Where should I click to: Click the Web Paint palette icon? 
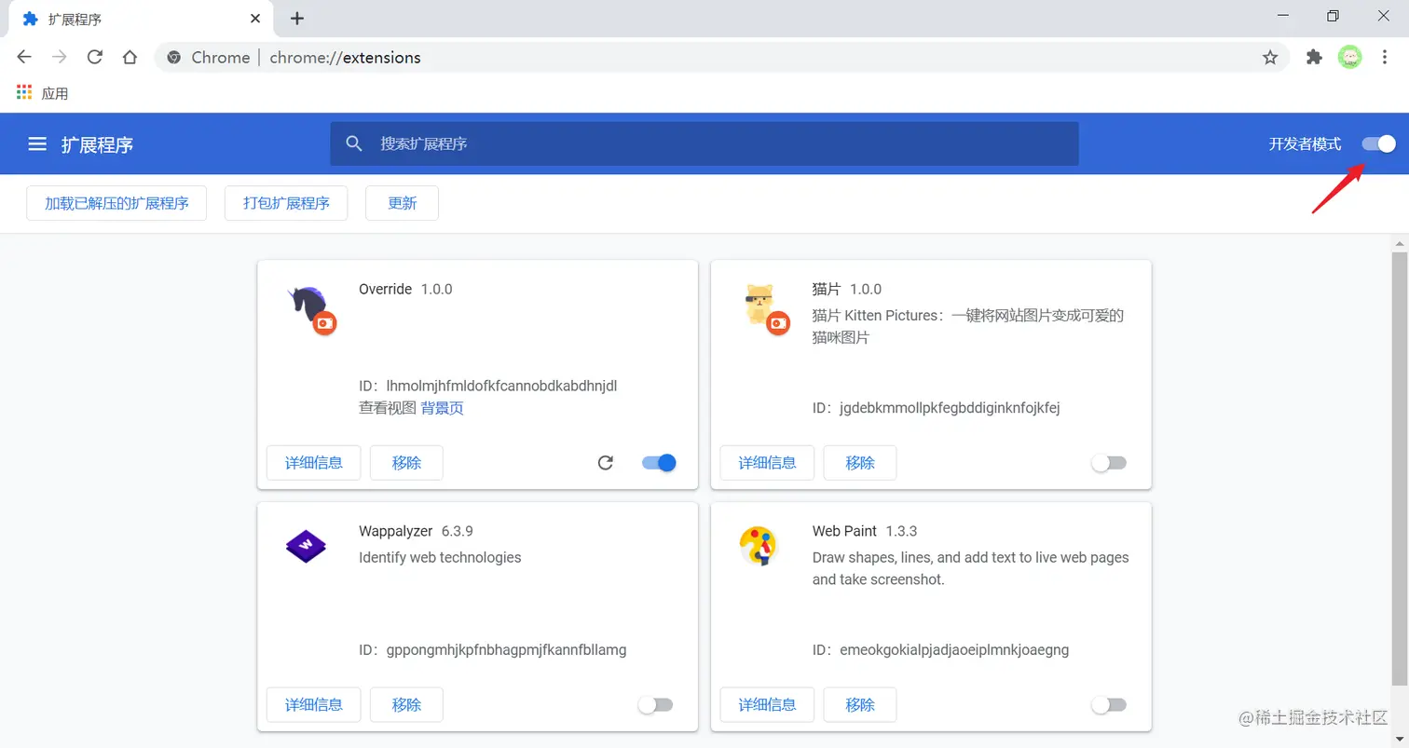click(759, 546)
